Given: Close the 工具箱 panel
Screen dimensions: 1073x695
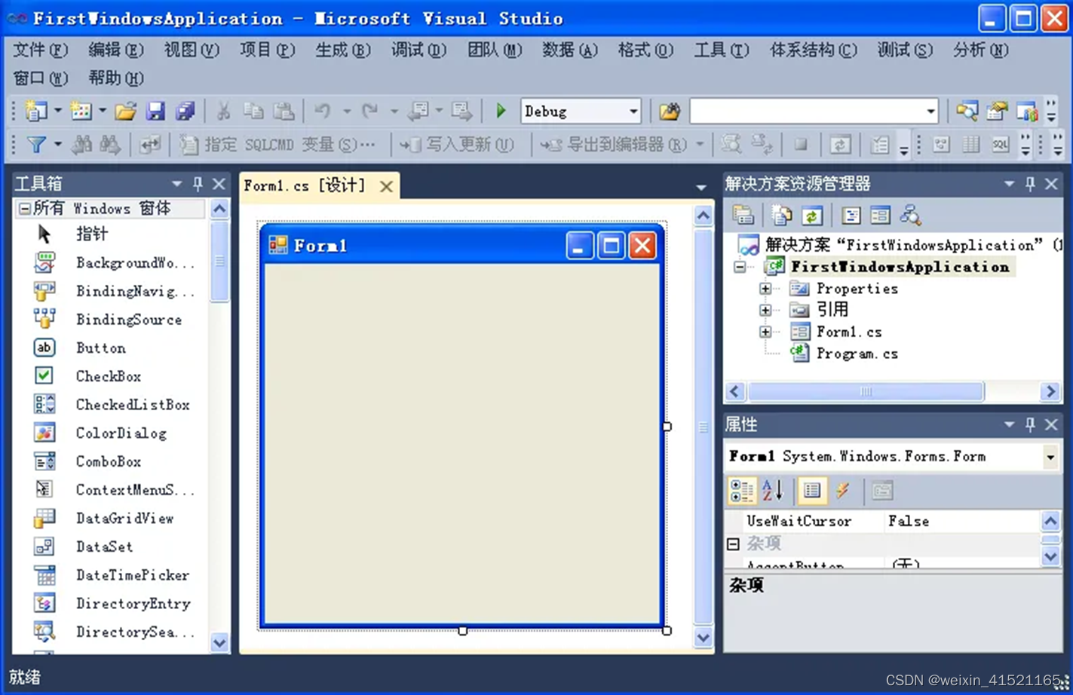Looking at the screenshot, I should click(x=219, y=183).
